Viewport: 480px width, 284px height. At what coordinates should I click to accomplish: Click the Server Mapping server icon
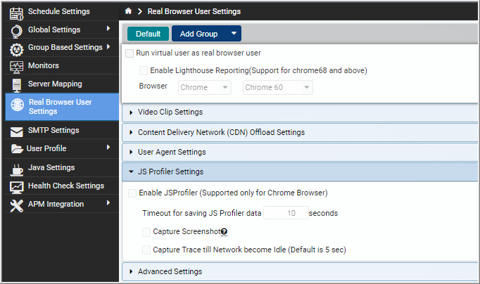coord(16,85)
